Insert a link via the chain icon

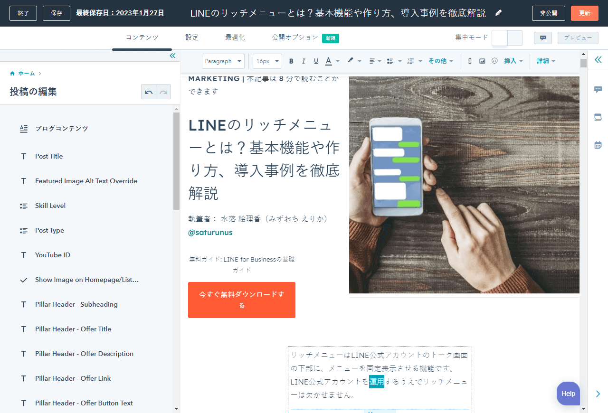point(470,61)
